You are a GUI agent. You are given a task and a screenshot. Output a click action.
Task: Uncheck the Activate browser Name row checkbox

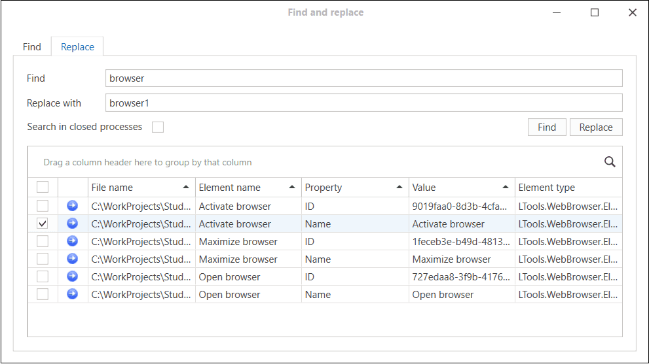click(x=43, y=223)
